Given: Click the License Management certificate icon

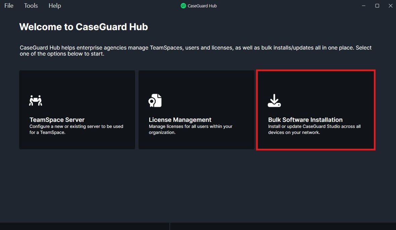Looking at the screenshot, I should click(155, 100).
